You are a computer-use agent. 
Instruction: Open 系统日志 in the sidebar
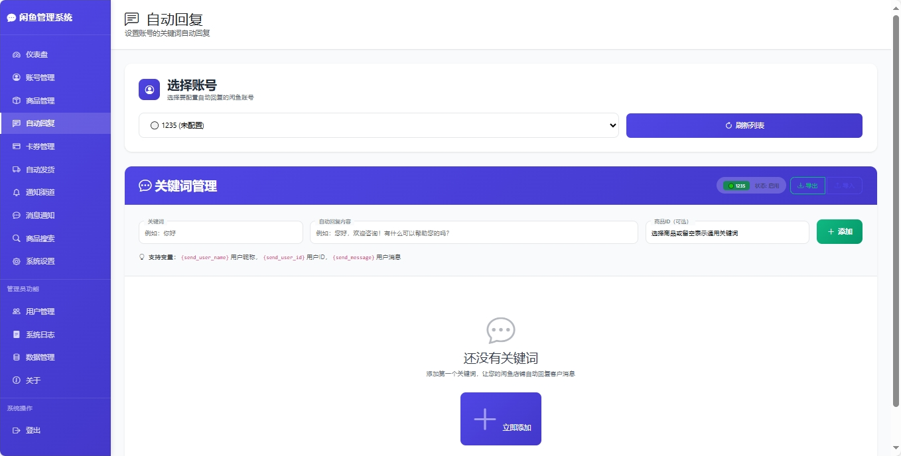[x=55, y=335]
